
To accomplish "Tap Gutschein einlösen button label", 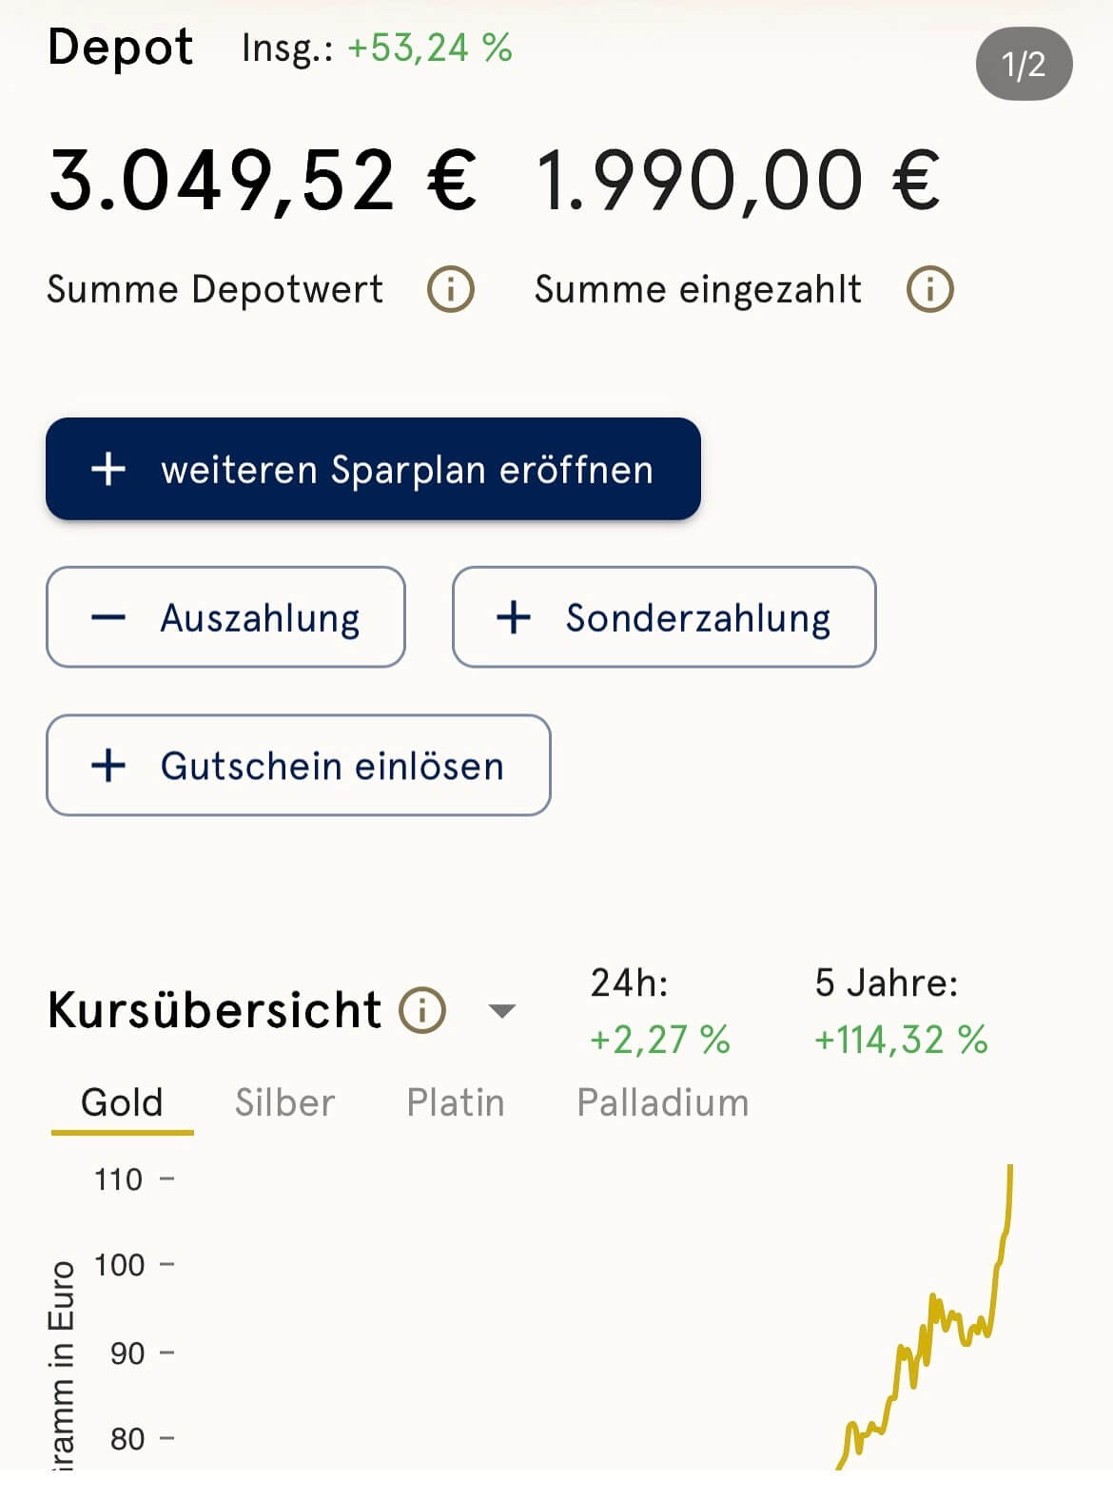I will pos(332,766).
